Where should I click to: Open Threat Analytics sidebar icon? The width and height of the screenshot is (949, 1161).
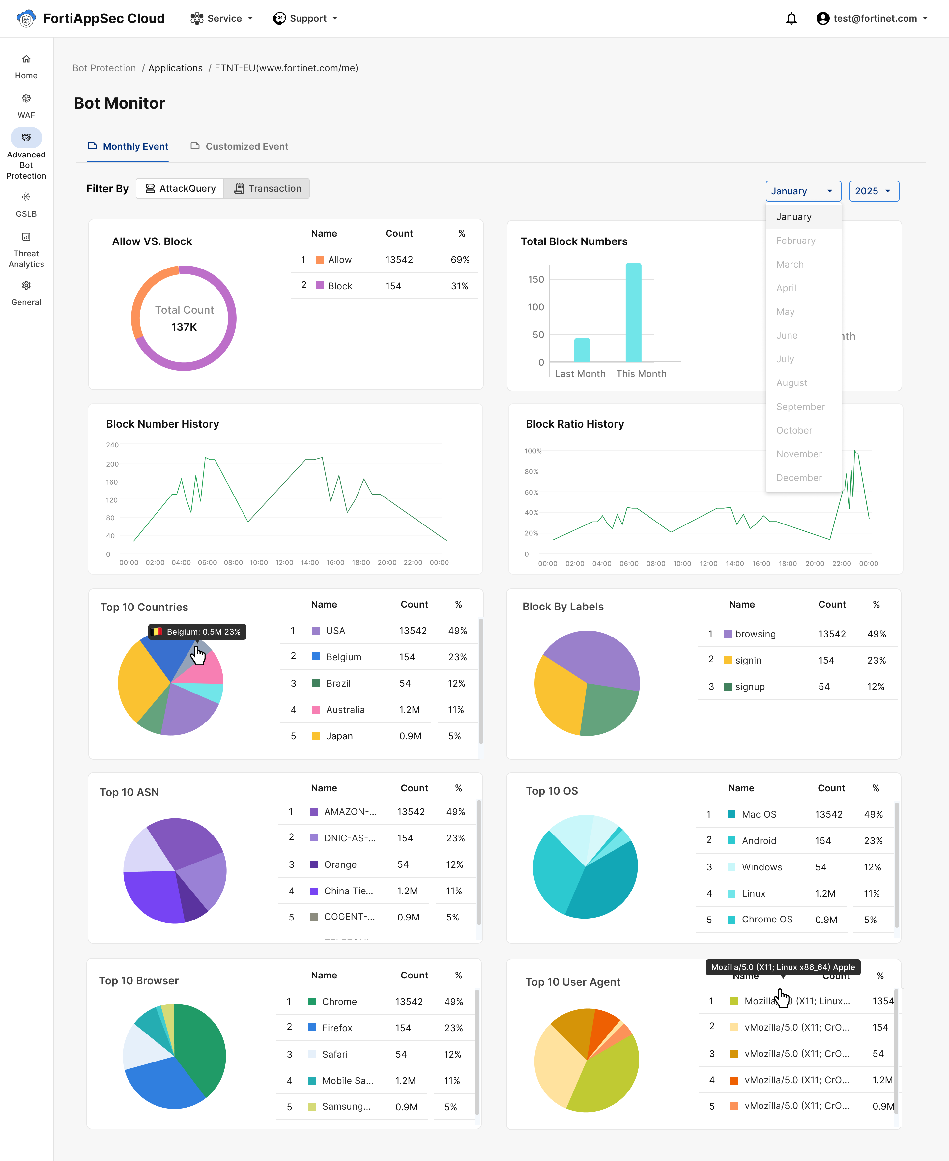[26, 237]
